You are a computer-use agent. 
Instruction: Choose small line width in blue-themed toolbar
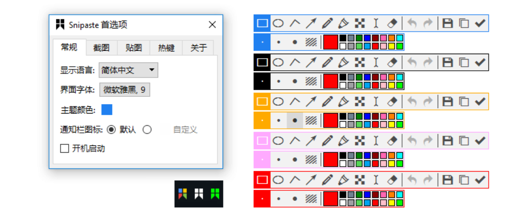(262, 42)
